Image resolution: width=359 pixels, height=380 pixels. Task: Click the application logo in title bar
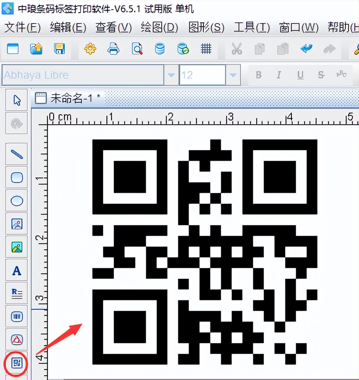point(8,8)
